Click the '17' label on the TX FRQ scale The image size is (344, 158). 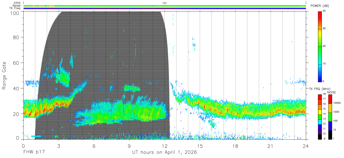pyautogui.click(x=324, y=99)
